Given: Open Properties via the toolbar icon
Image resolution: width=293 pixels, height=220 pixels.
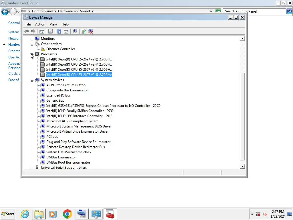Looking at the screenshot, I should (x=50, y=32).
